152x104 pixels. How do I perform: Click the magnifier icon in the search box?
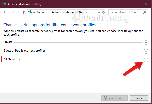click(144, 12)
